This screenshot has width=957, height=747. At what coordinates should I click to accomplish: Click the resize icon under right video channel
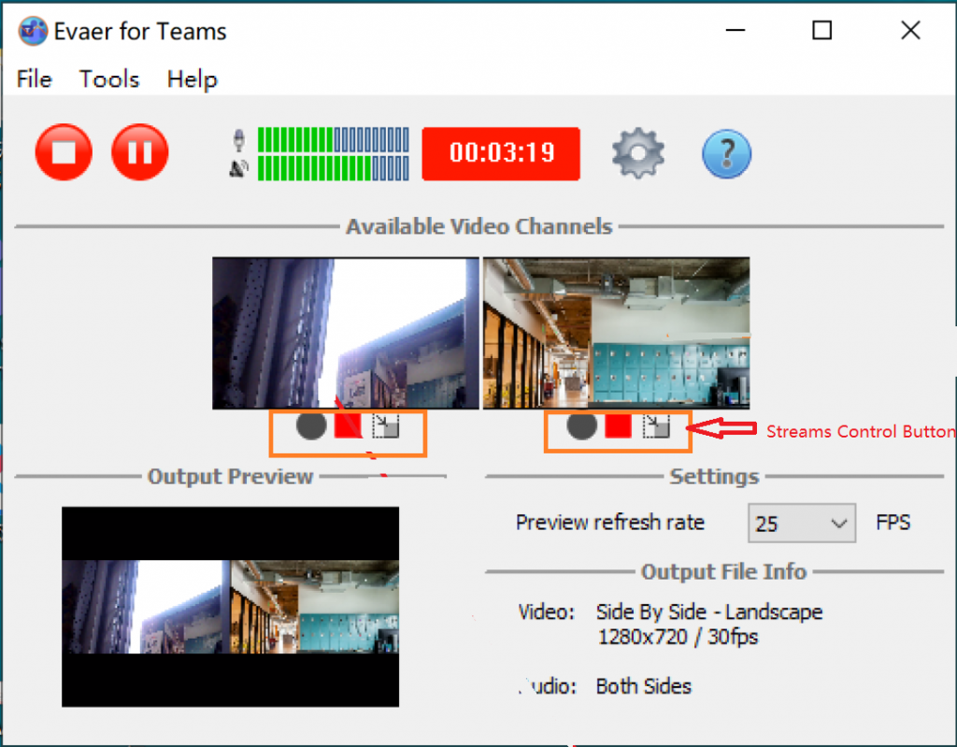tap(656, 425)
